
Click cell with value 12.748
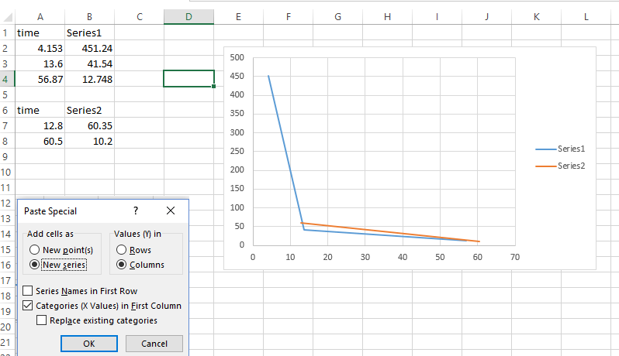point(90,79)
